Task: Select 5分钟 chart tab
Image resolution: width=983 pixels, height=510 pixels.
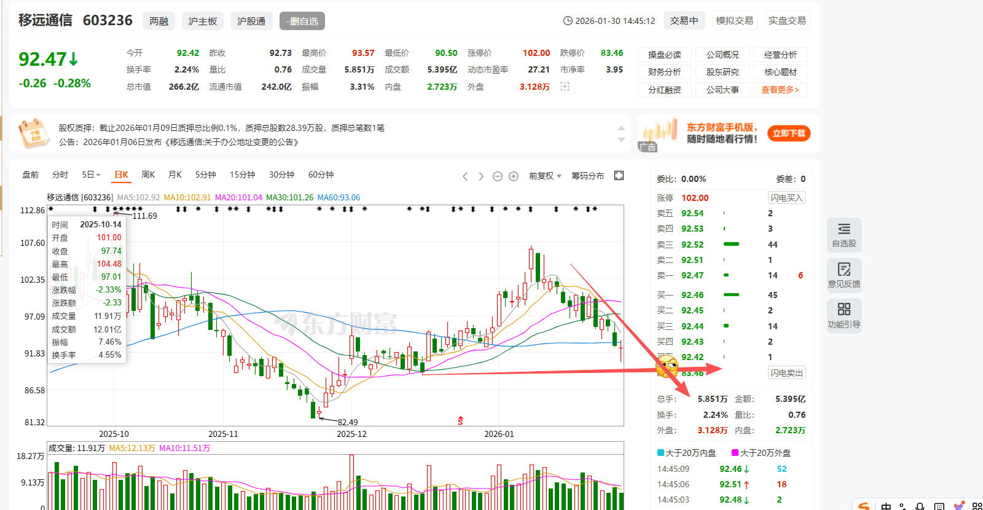Action: pos(206,175)
